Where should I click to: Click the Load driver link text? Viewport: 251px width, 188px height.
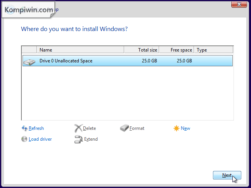[40, 139]
